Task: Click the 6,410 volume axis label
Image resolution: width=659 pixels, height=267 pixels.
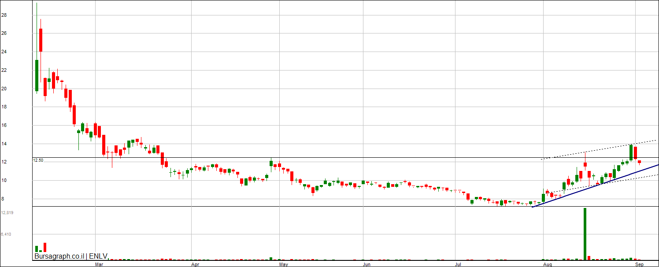Action: coord(6,234)
